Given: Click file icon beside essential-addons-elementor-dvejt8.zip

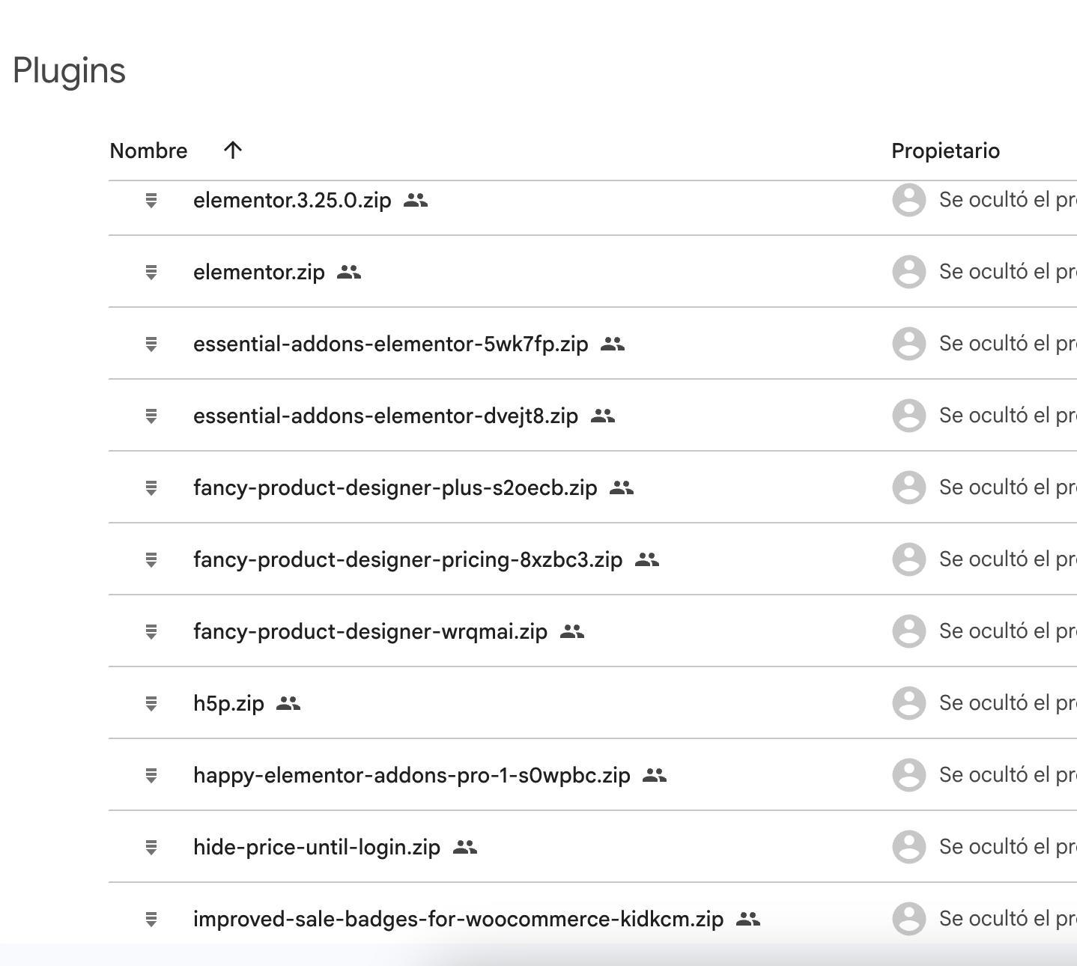Looking at the screenshot, I should click(x=151, y=416).
